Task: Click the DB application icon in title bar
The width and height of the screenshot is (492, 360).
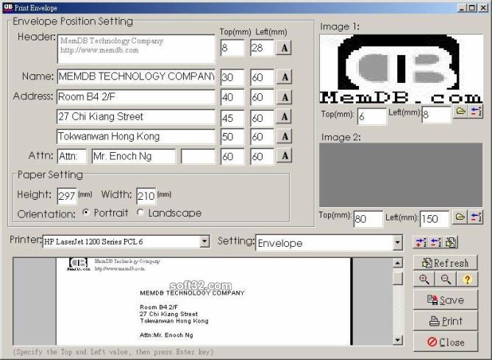Action: click(8, 7)
